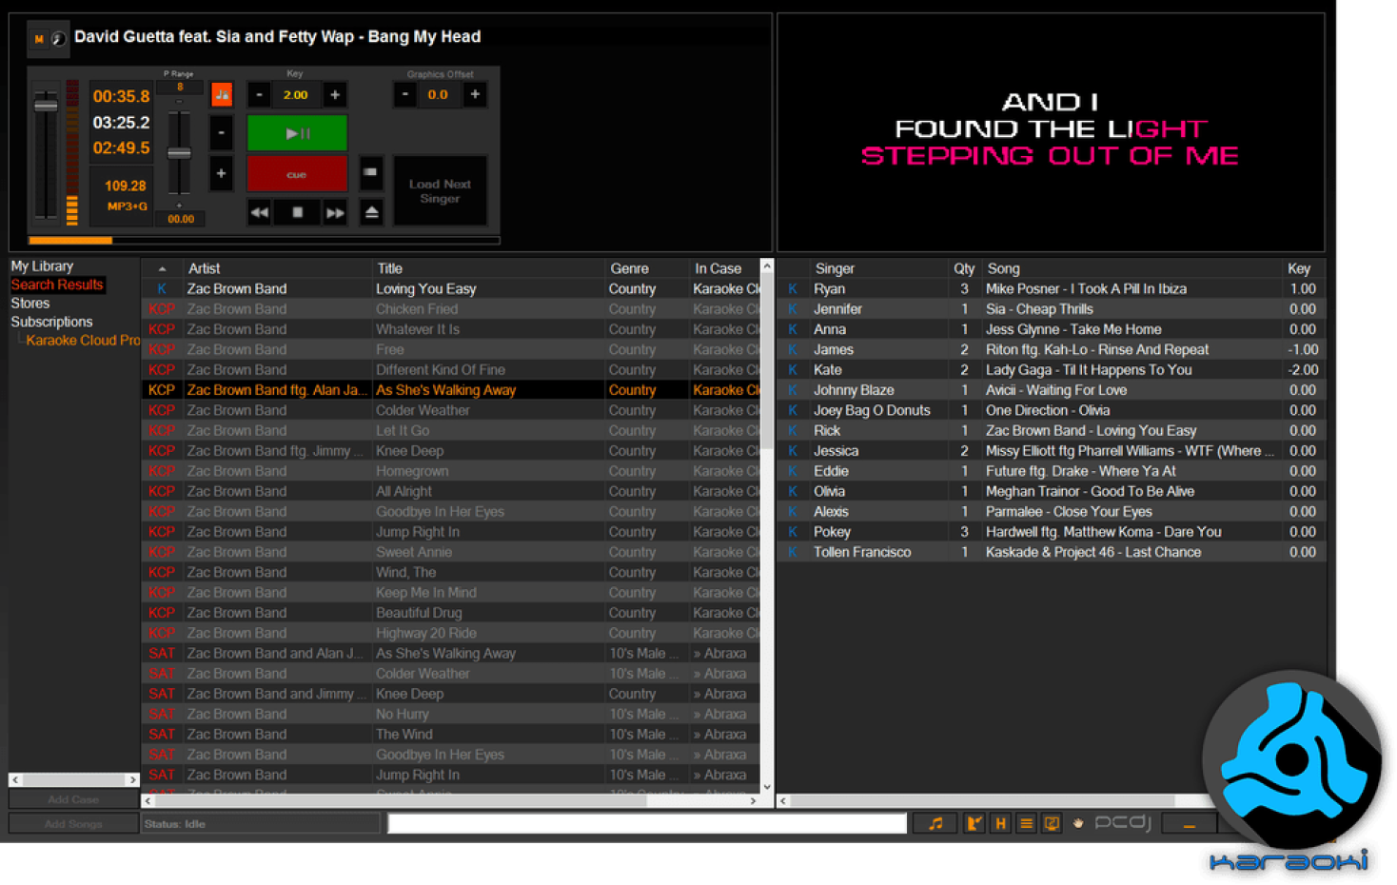Image resolution: width=1397 pixels, height=885 pixels.
Task: Open Karaoke Cloud Pro subscription
Action: [x=83, y=341]
